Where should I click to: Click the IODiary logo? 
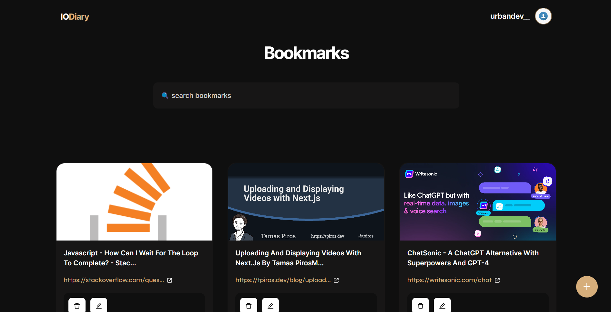pos(75,17)
